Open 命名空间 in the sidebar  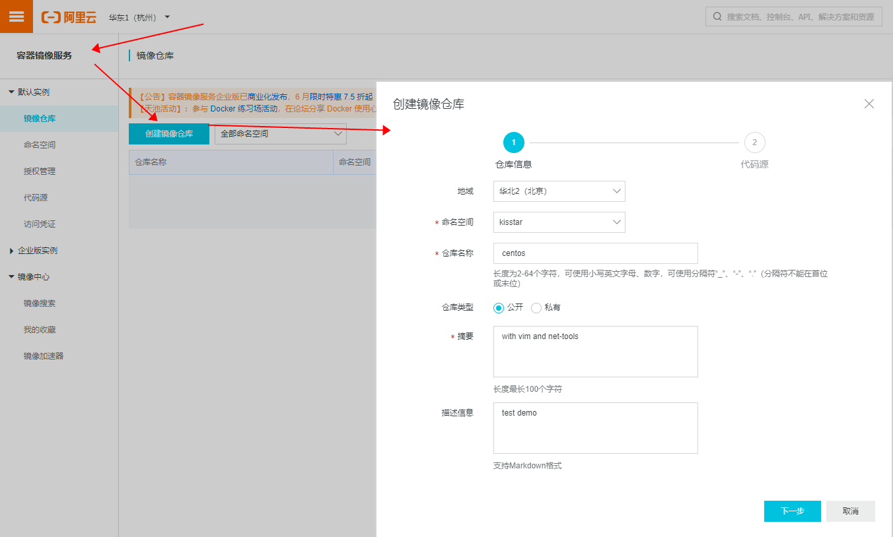[40, 145]
